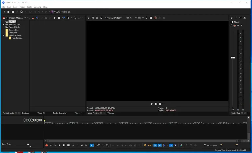
Task: Switch to the Explorer tab
Action: click(x=26, y=113)
